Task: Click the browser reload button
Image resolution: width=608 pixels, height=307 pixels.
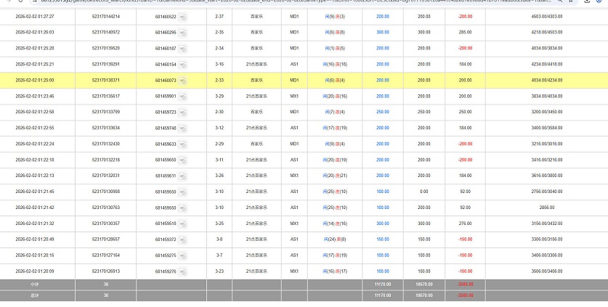Action: point(20,2)
